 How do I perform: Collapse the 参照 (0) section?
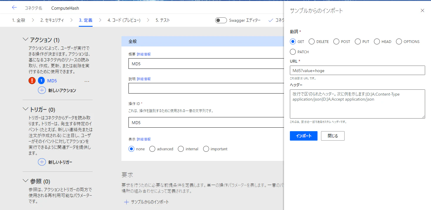pyautogui.click(x=25, y=181)
